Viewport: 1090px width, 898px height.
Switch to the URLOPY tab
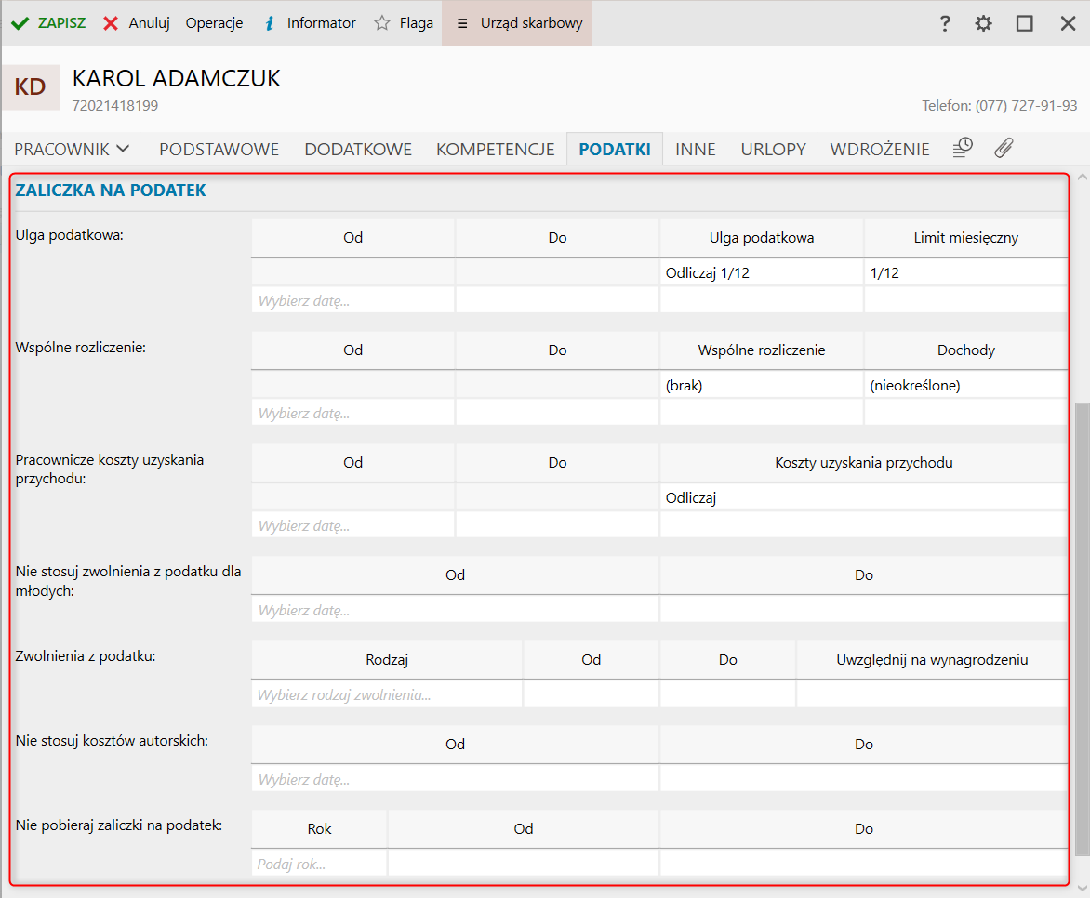[773, 149]
